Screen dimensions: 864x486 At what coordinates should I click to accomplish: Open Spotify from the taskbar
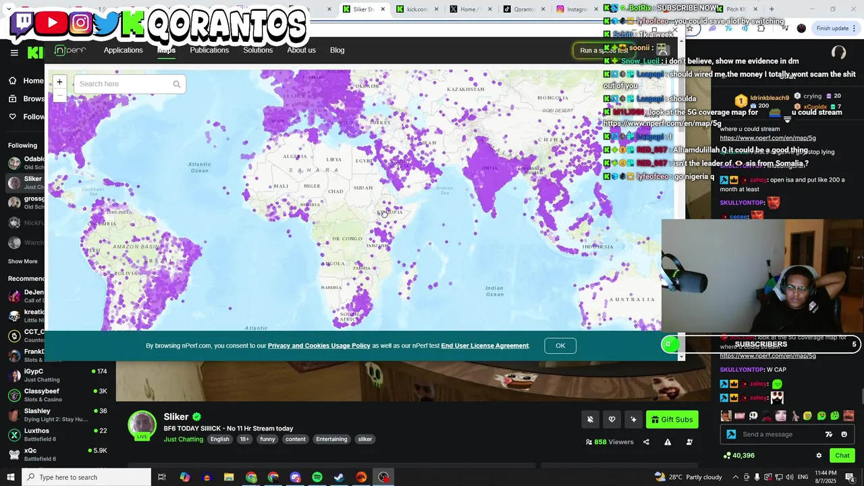point(317,477)
